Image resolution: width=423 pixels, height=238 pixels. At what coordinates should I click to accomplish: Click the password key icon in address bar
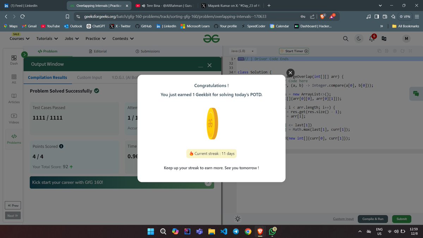302,17
